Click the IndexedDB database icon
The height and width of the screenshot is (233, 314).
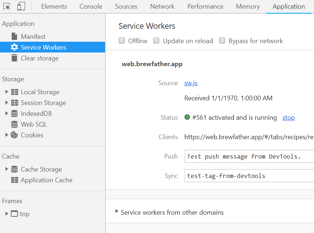[14, 114]
